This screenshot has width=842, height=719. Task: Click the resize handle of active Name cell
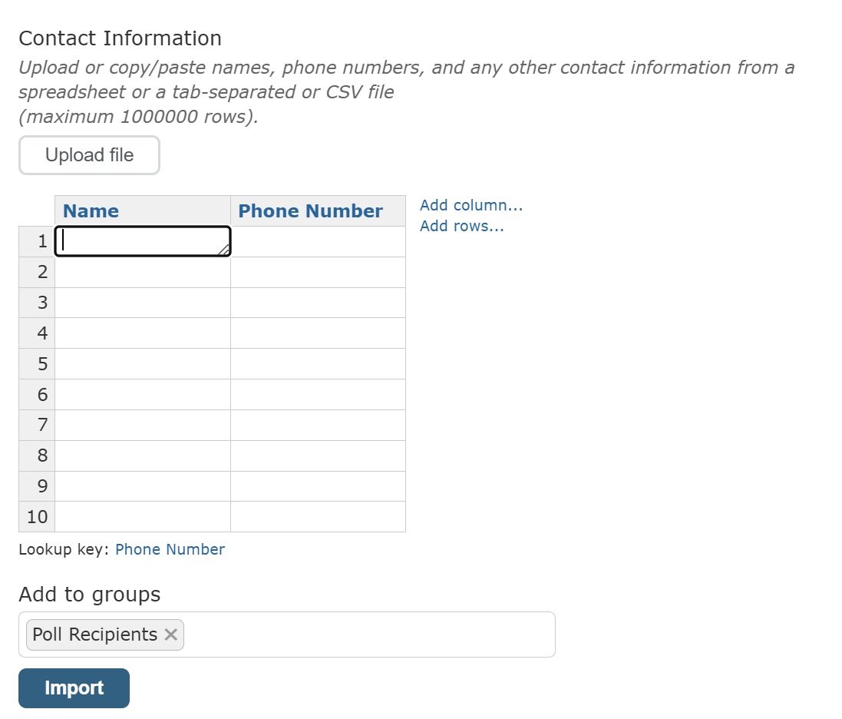click(x=224, y=250)
